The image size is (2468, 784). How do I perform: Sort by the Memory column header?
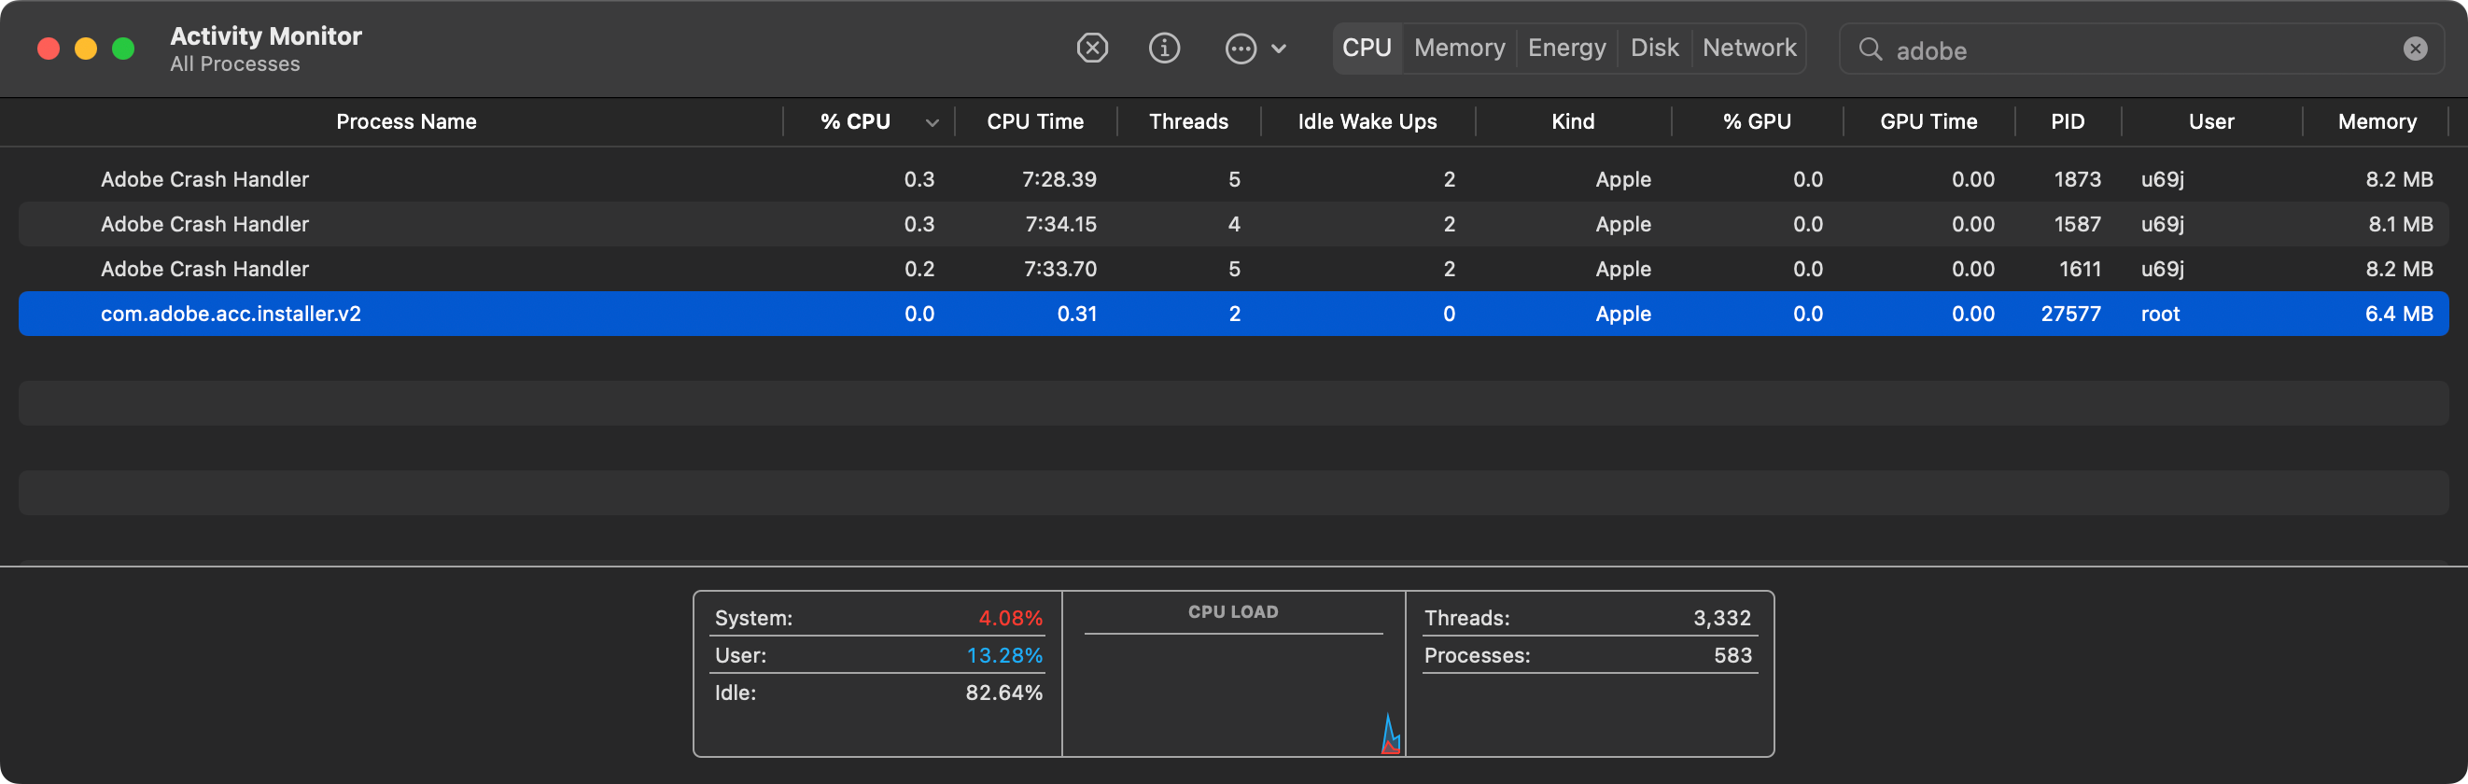(x=2376, y=121)
